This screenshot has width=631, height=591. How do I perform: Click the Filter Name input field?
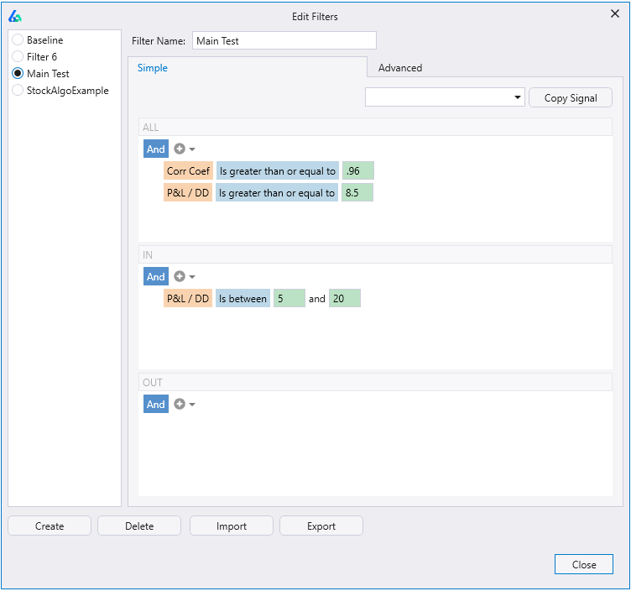[x=284, y=40]
